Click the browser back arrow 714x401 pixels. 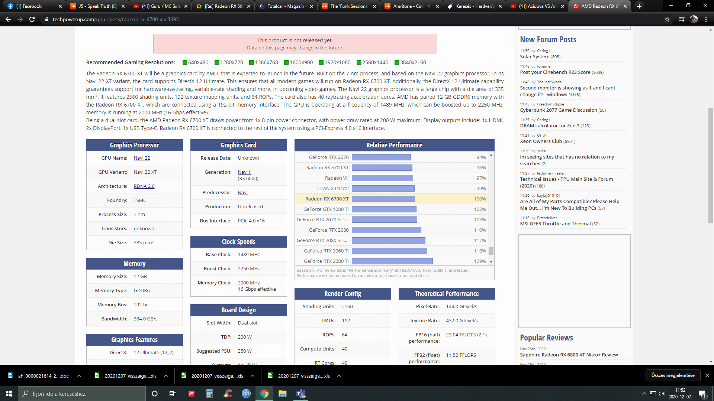click(8, 19)
